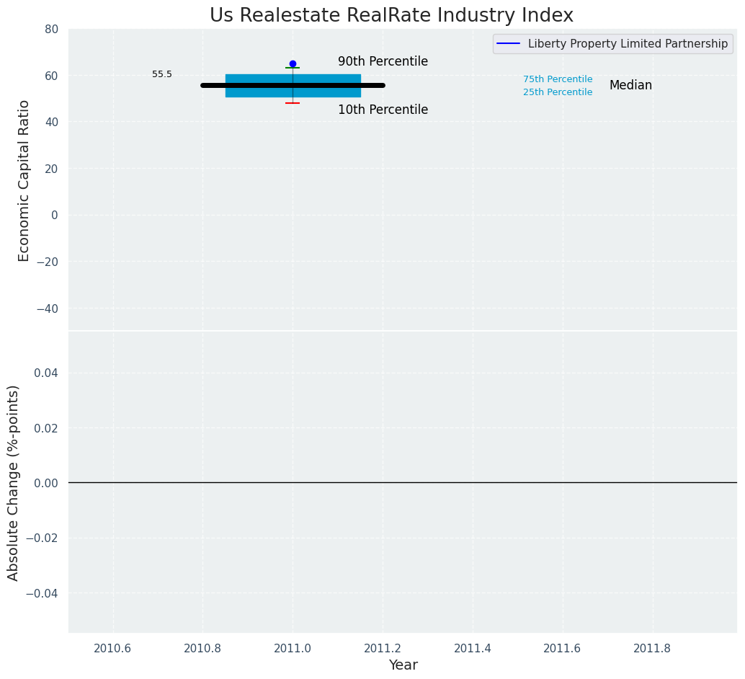Click the '90th Percentile' annotation label
The image size is (745, 679).
click(x=383, y=62)
